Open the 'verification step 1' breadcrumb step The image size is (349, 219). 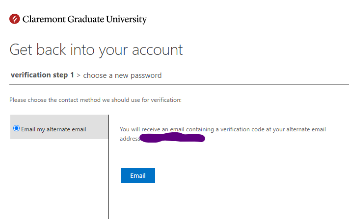pos(42,75)
